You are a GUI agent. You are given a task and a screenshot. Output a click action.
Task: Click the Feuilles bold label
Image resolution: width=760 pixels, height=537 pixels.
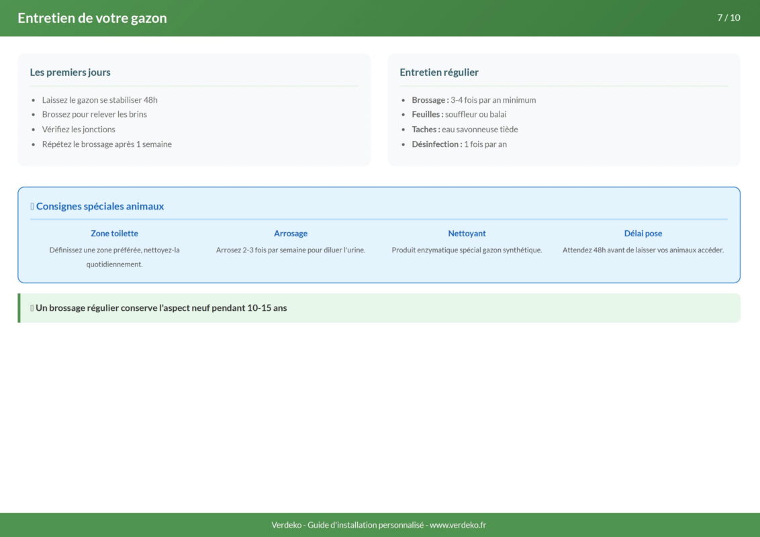[427, 115]
